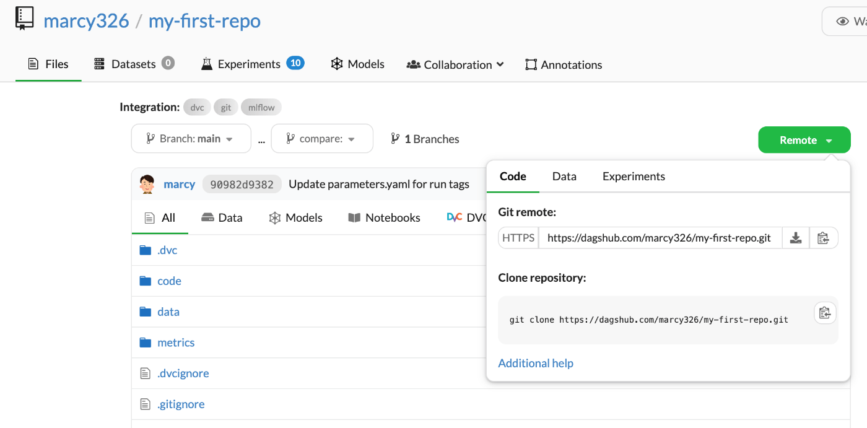Viewport: 867px width, 428px height.
Task: Copy the git clone command
Action: pyautogui.click(x=825, y=313)
